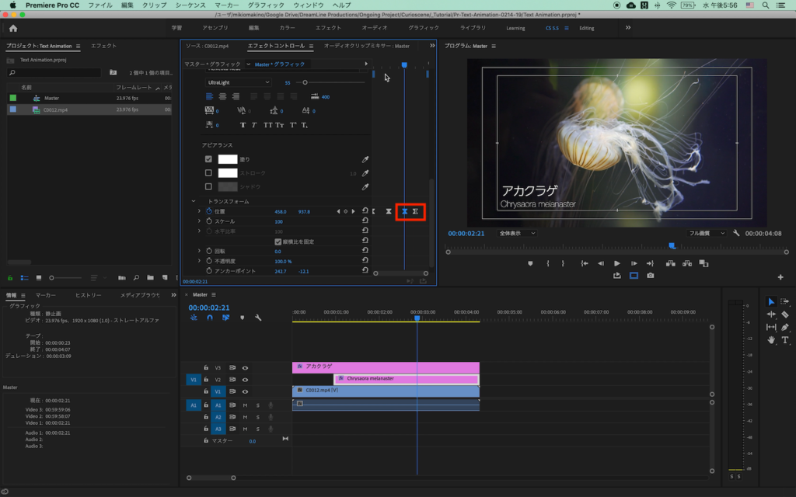Viewport: 796px width, 497px height.
Task: Hide track V3 with eye icon
Action: pos(245,368)
